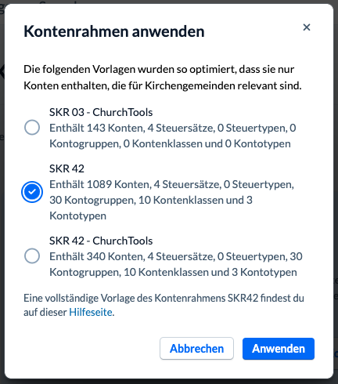Click the back arrow behind the dialog edge

point(2,71)
